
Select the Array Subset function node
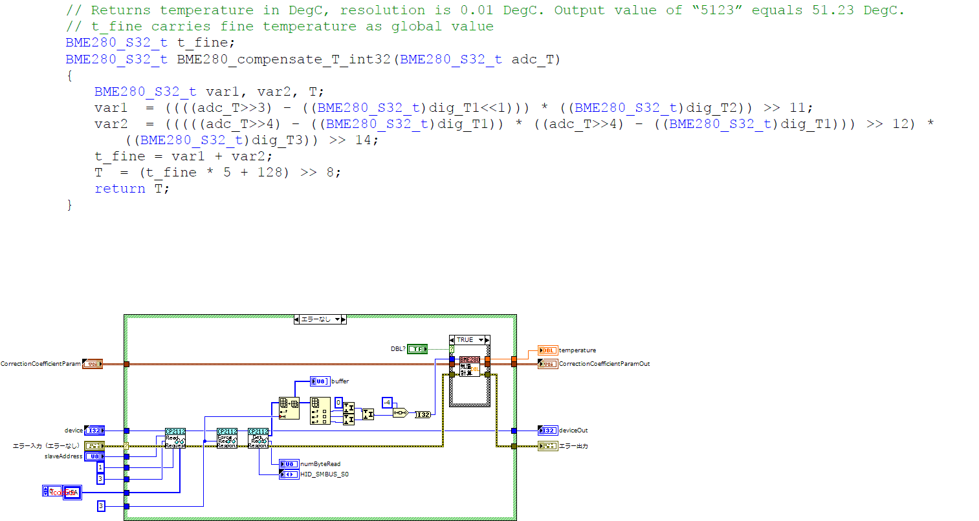click(x=289, y=409)
